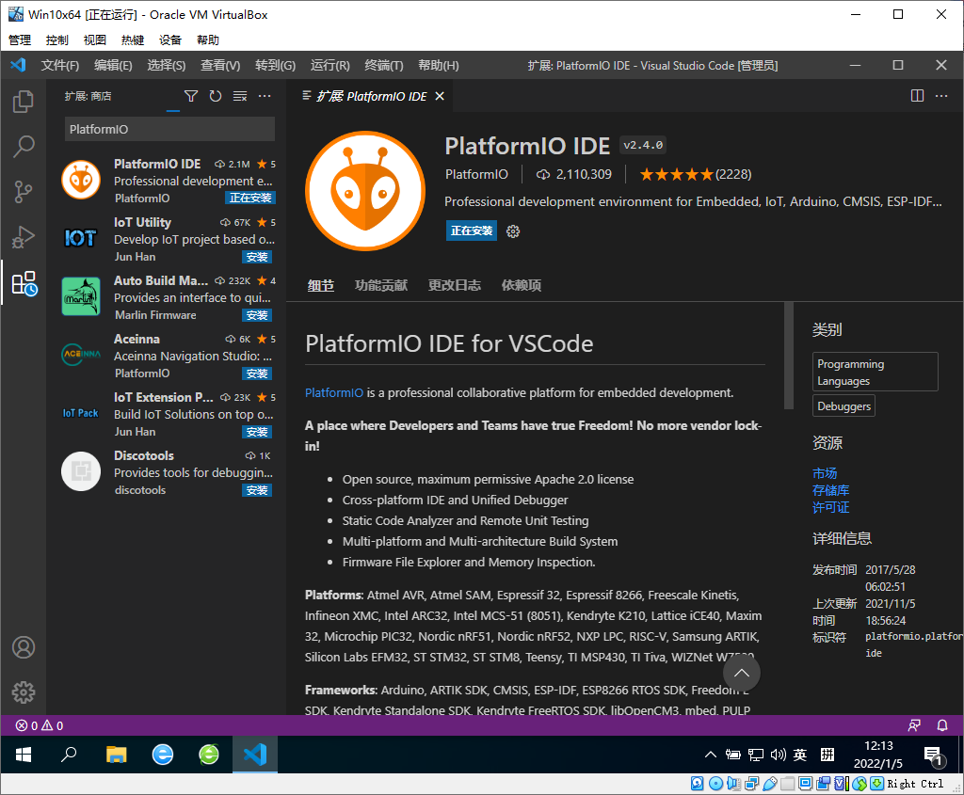Viewport: 964px width, 795px height.
Task: Open extensions view more actions menu
Action: [x=265, y=96]
